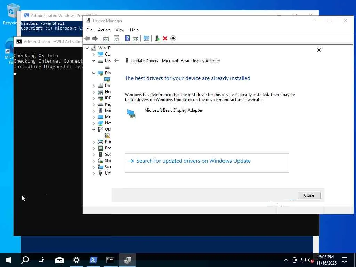This screenshot has height=267, width=356.
Task: Open Settings gear on the taskbar
Action: pos(76,260)
